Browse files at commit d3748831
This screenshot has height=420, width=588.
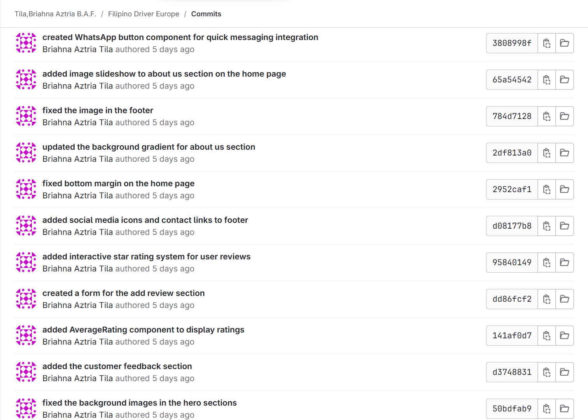pos(564,372)
